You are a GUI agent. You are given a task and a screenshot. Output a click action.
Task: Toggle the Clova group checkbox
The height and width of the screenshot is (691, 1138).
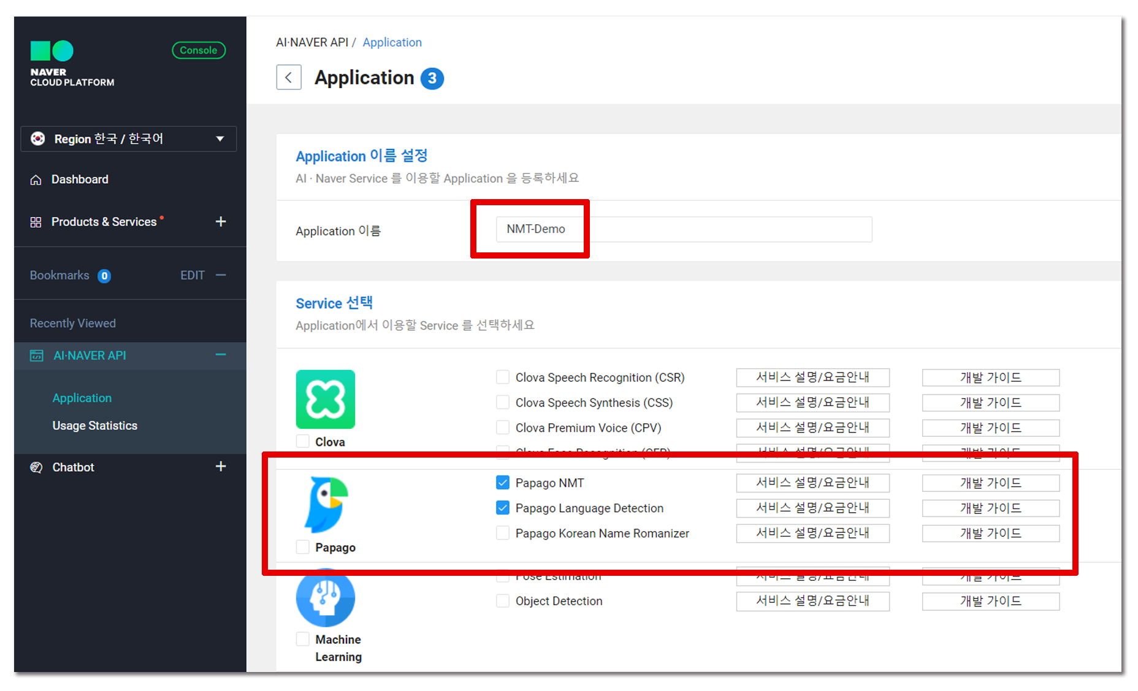pyautogui.click(x=303, y=442)
